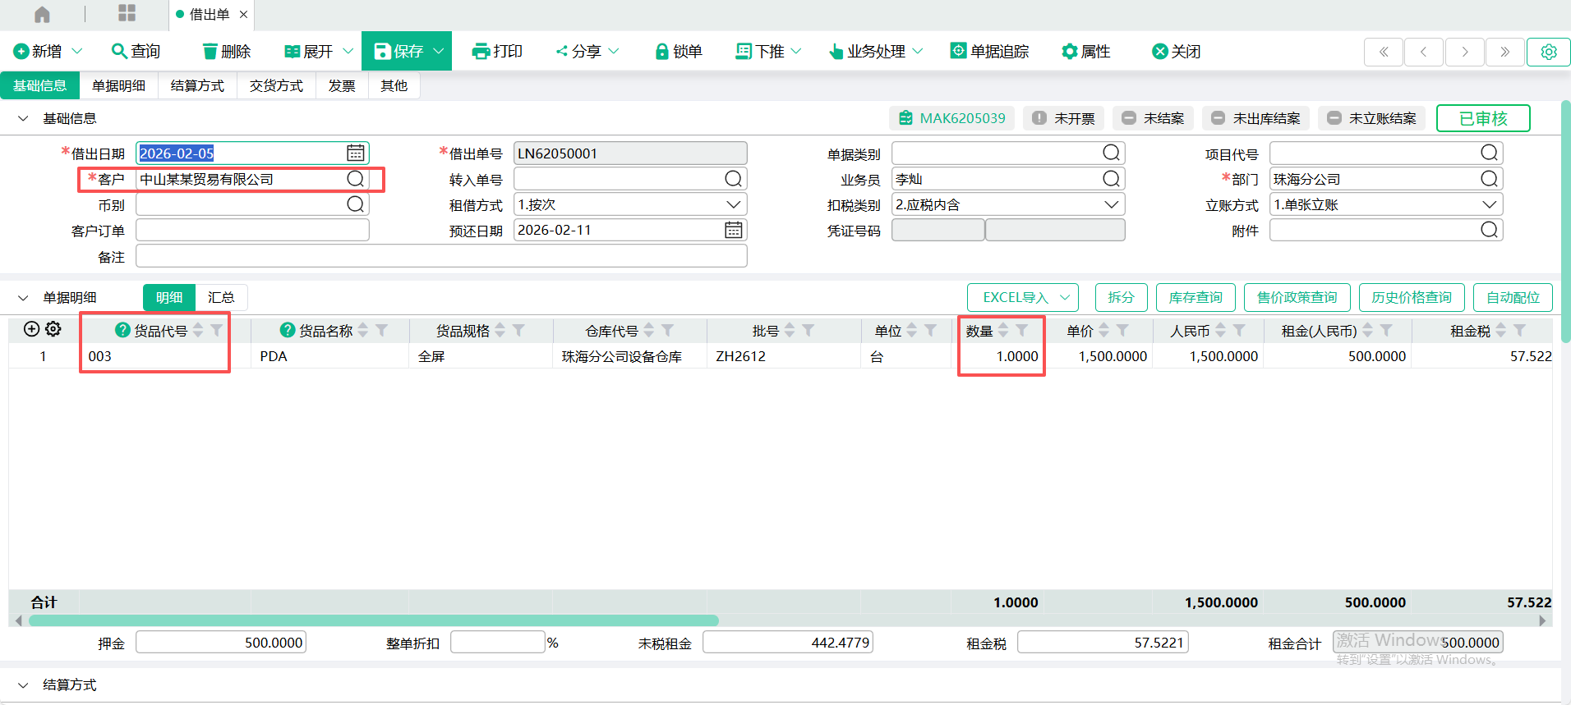The width and height of the screenshot is (1571, 705).
Task: Switch detail view to Summary toggle
Action: 221,297
